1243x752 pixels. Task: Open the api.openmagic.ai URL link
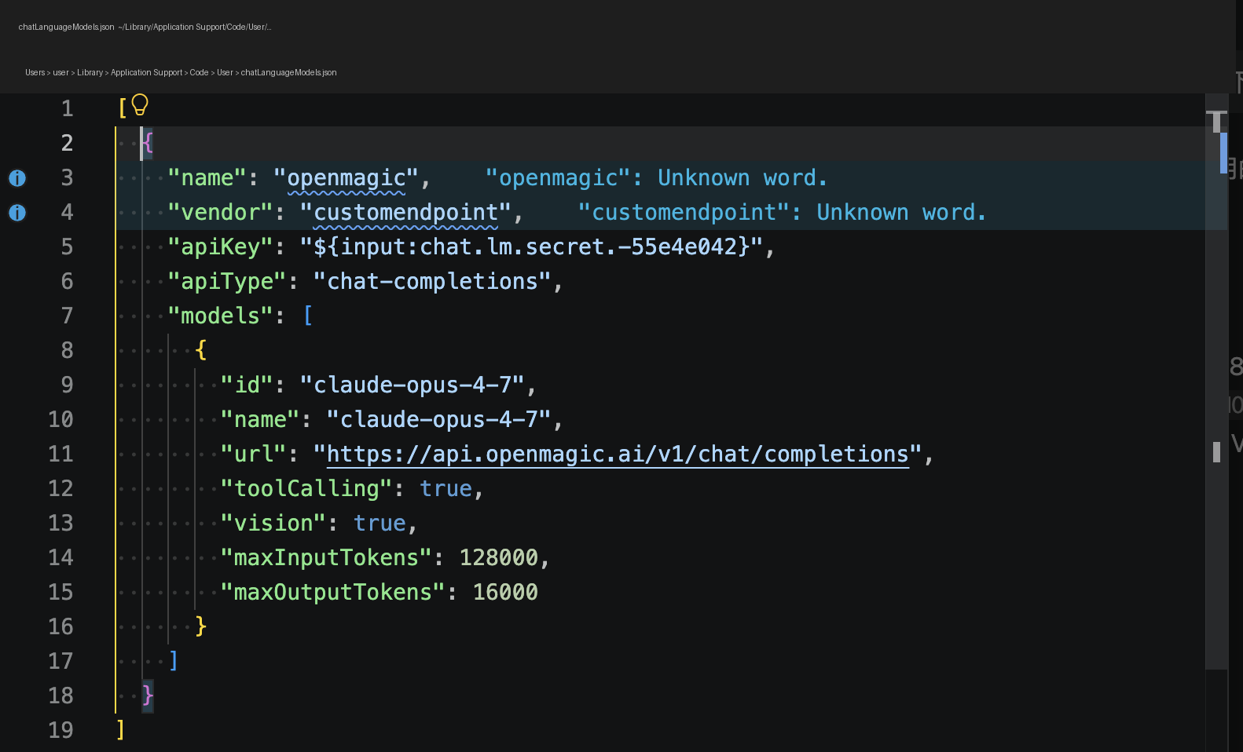pyautogui.click(x=618, y=454)
